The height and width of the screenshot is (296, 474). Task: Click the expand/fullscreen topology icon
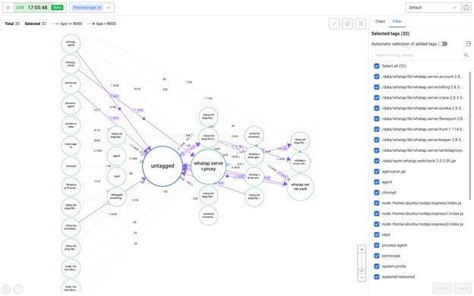(x=334, y=24)
